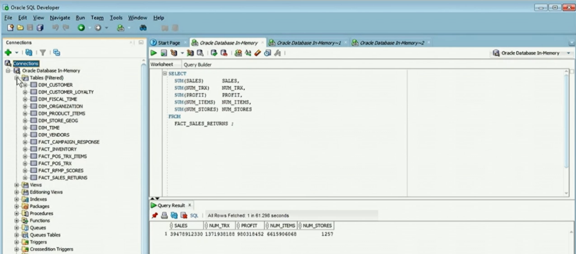Select the Editioning Views node

[x=46, y=192]
